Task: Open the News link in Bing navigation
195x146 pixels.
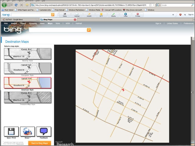Action: (42, 23)
